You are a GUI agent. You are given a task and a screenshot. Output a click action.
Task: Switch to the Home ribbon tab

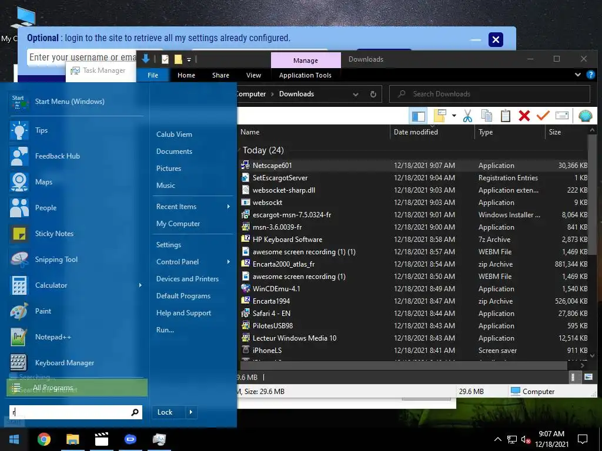tap(186, 75)
